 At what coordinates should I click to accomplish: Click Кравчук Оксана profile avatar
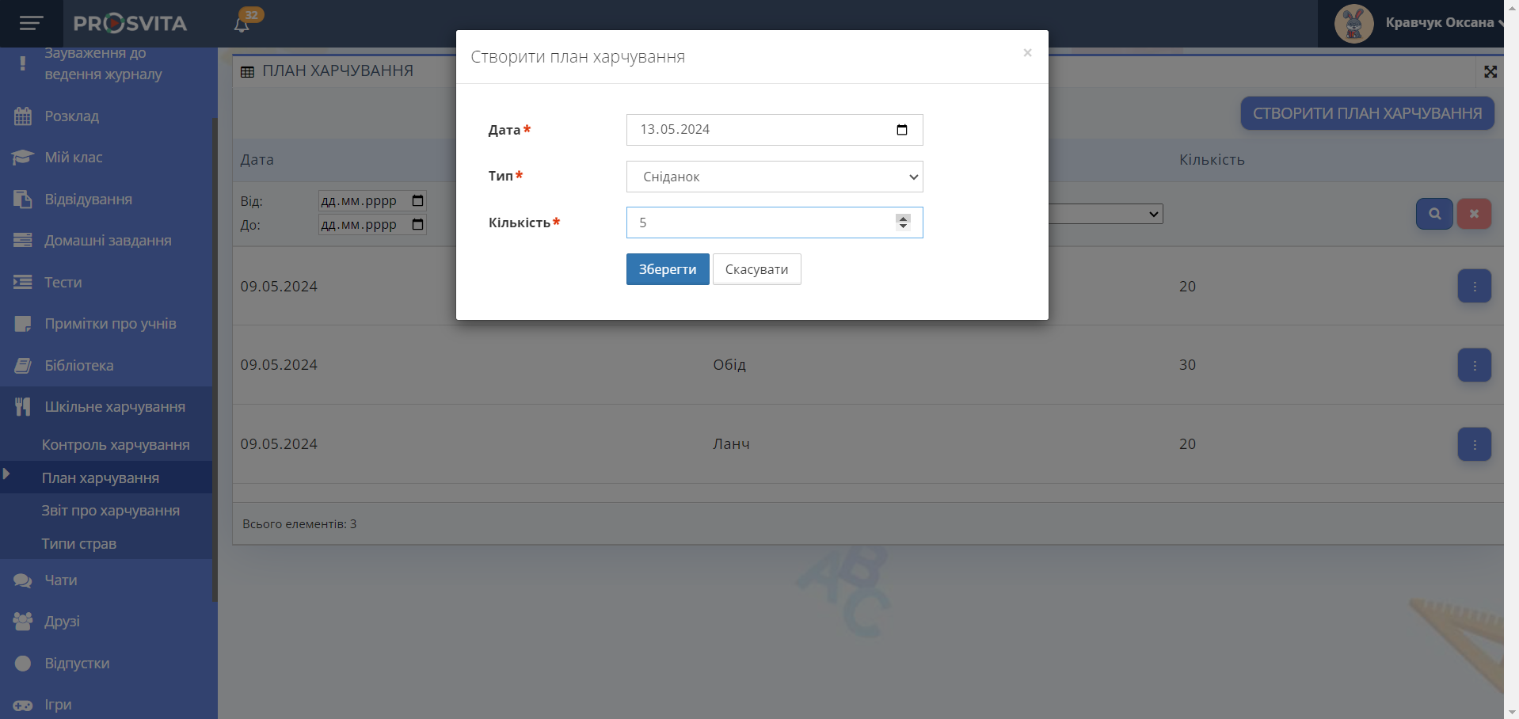coord(1353,23)
